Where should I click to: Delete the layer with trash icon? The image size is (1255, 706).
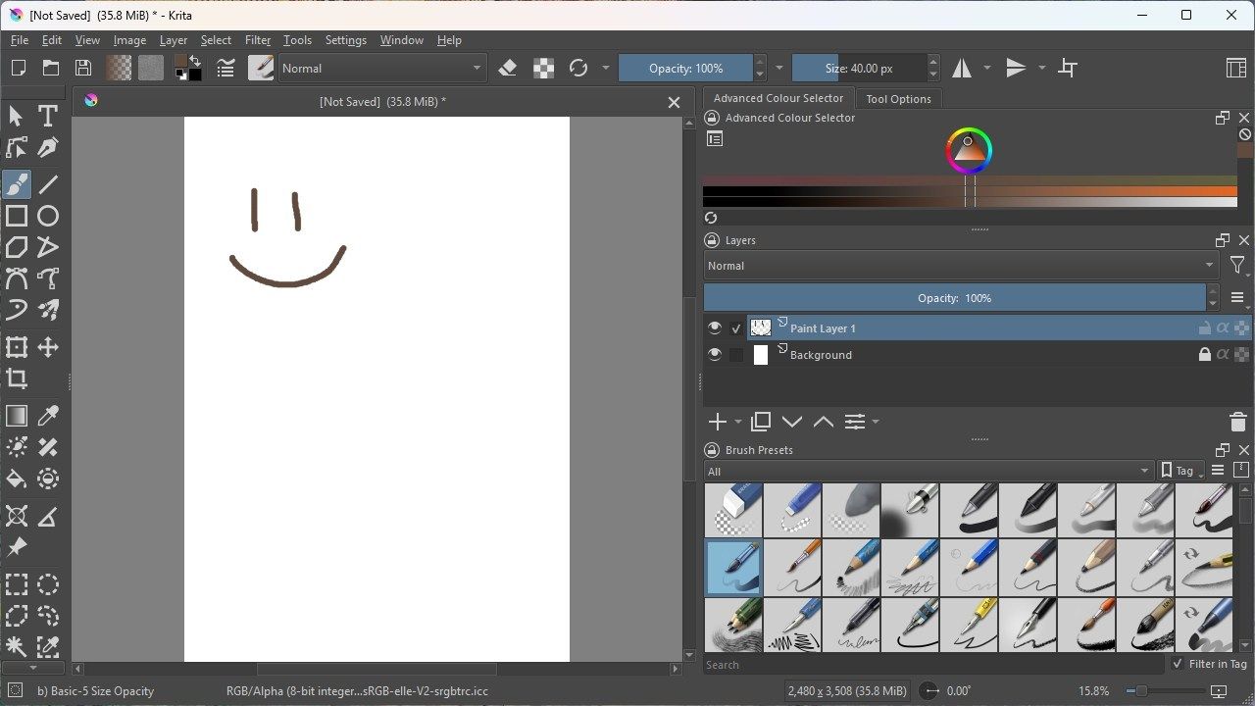pyautogui.click(x=1237, y=422)
